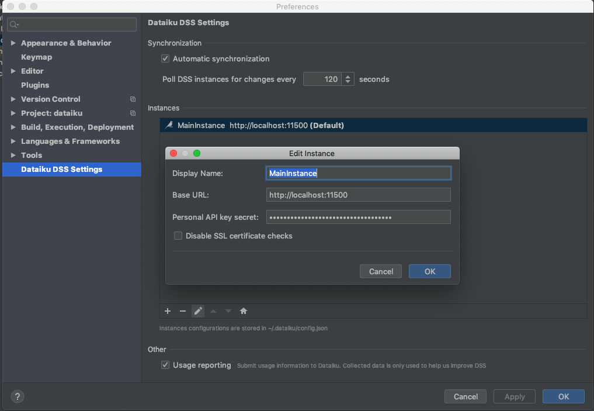Click the green zoom button of Edit Instance
The width and height of the screenshot is (594, 411).
(197, 153)
